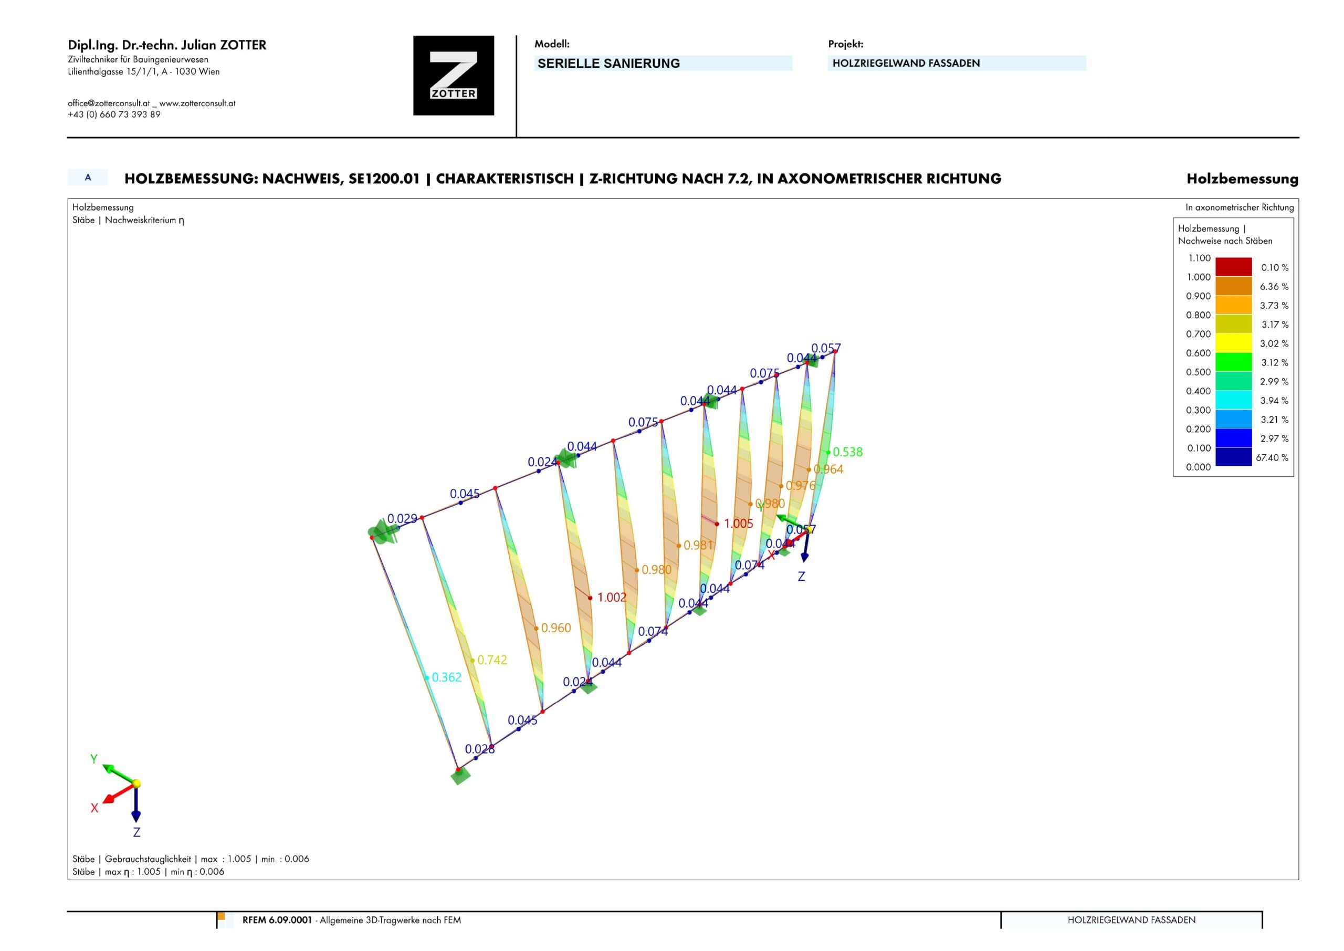Click the small orange RFEM icon in footer
1344x951 pixels.
point(221,916)
